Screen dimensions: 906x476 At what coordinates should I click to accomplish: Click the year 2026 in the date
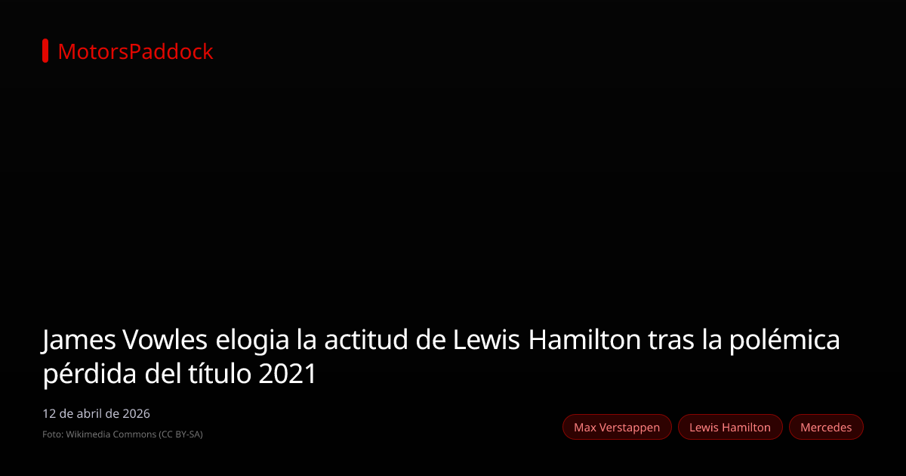[x=137, y=413]
